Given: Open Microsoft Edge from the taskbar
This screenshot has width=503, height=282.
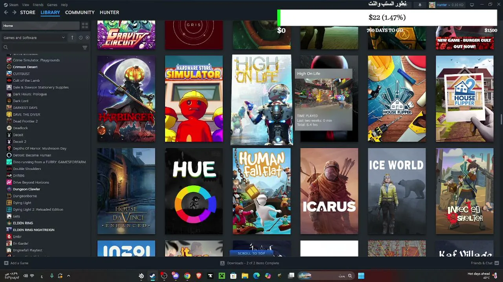Looking at the screenshot, I should [x=256, y=276].
